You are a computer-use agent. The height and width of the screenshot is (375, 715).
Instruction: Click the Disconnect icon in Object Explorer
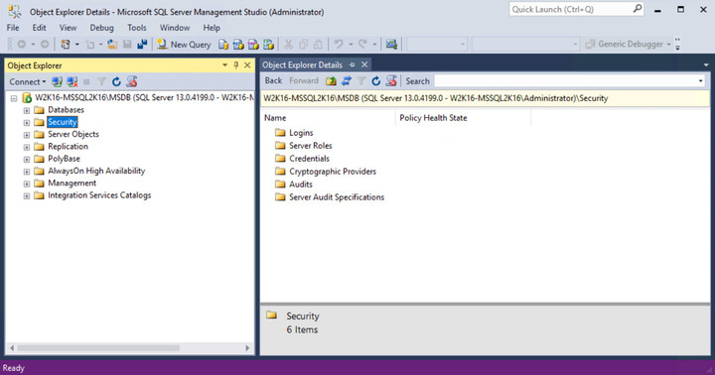pyautogui.click(x=72, y=81)
